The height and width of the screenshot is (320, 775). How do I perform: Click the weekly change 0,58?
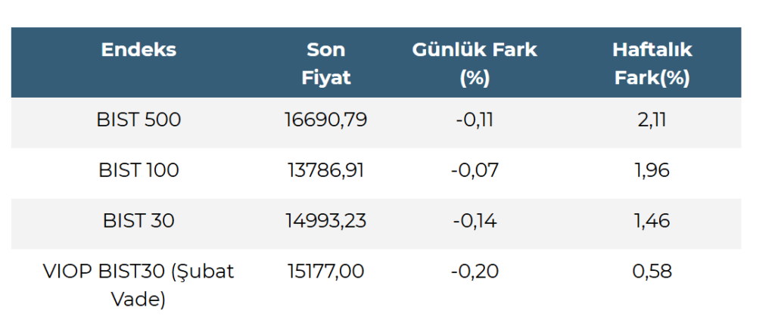click(x=652, y=271)
